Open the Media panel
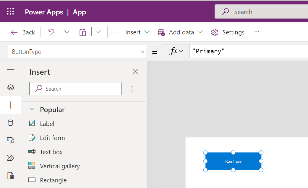Image resolution: width=308 pixels, height=188 pixels. pos(11,140)
